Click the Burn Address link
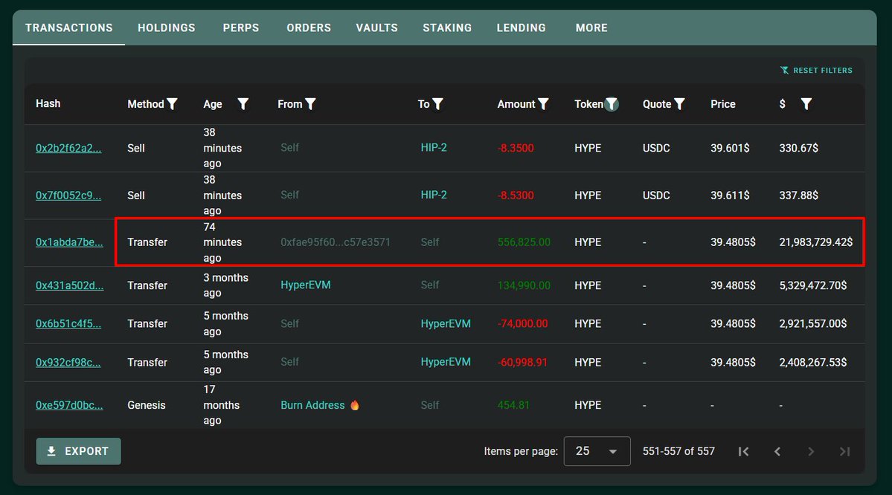892x495 pixels. coord(312,405)
